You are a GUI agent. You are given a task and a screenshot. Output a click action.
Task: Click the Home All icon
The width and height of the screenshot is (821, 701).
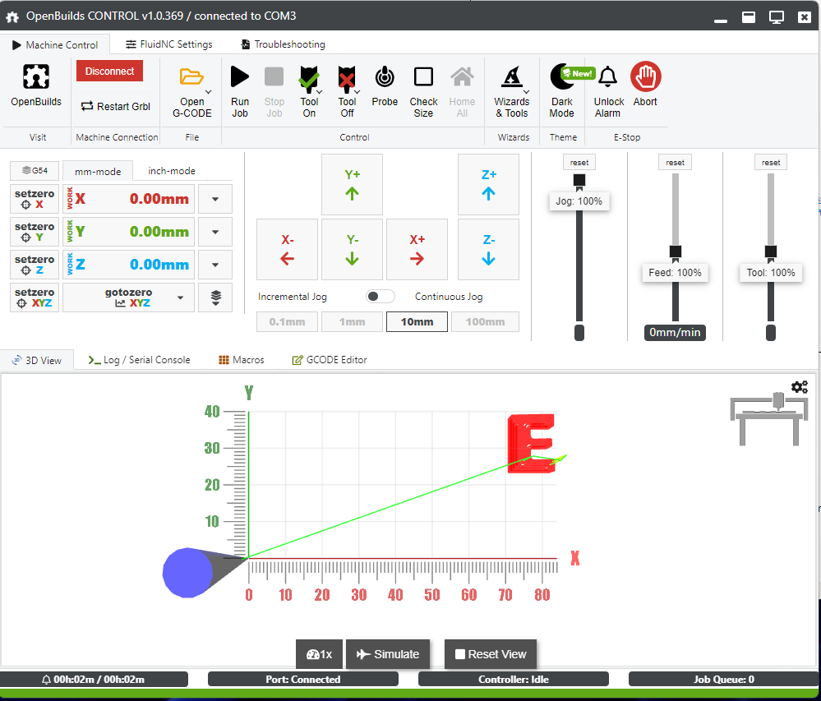[x=462, y=76]
